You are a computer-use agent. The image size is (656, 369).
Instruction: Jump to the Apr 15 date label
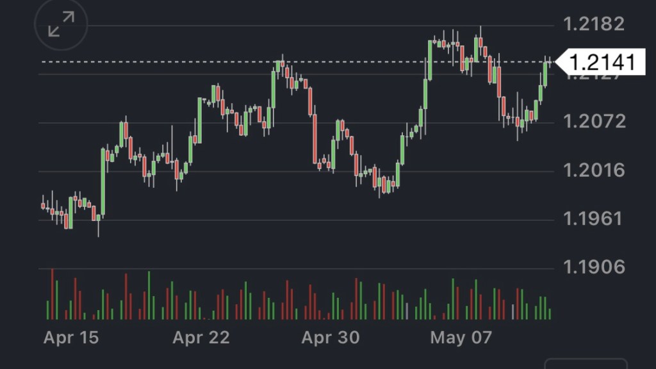(71, 338)
